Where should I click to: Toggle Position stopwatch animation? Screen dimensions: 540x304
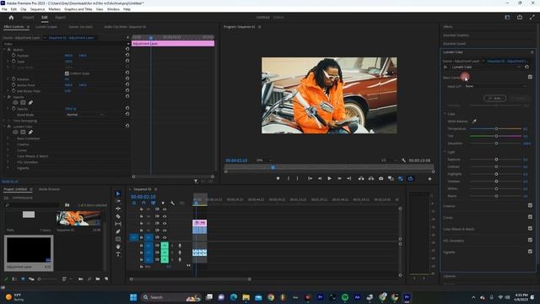click(13, 55)
